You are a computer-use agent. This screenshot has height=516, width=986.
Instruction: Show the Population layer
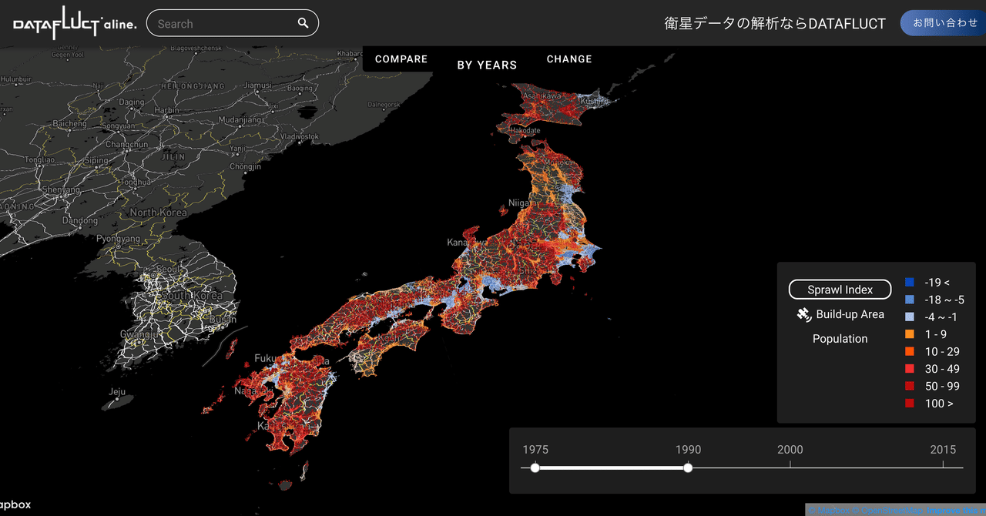point(840,339)
